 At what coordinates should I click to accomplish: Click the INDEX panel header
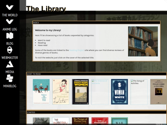tap(96, 23)
